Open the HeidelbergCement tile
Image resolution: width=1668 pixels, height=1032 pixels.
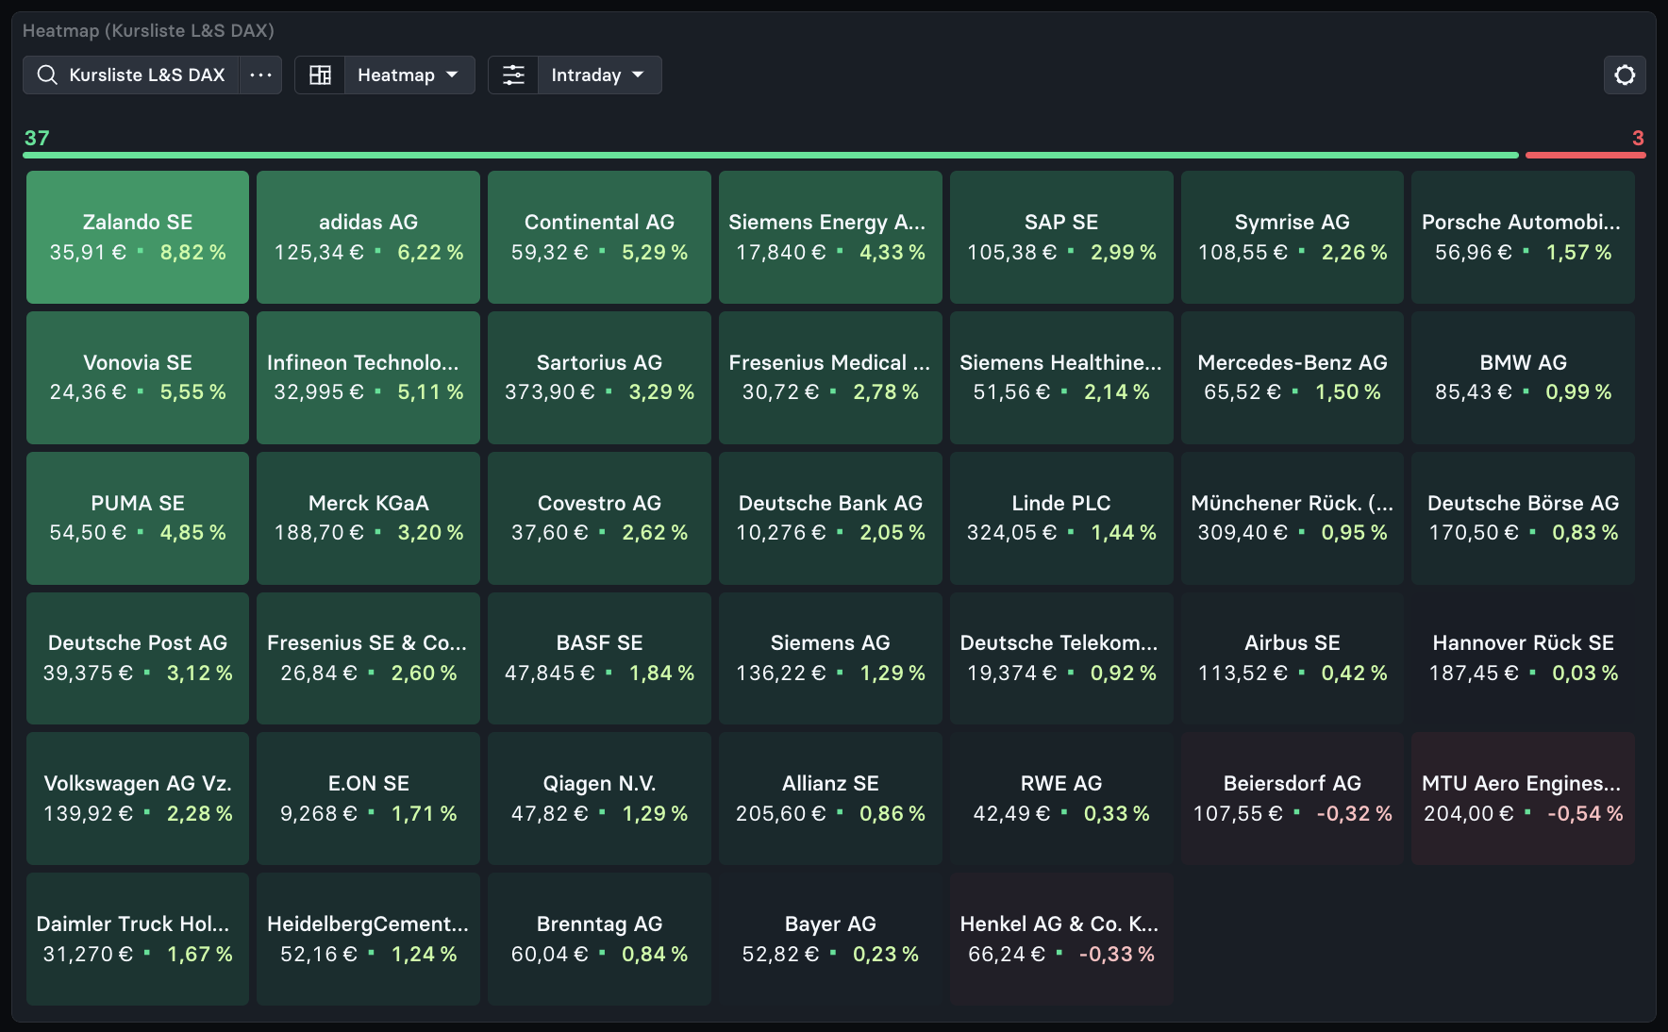(x=368, y=939)
